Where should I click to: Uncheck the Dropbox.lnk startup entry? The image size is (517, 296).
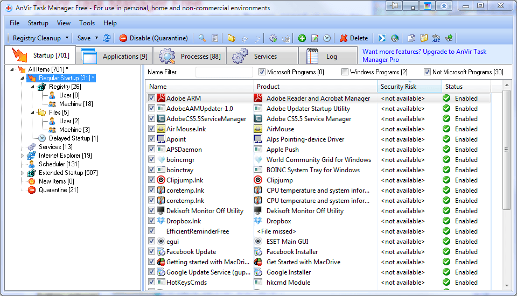pos(152,221)
